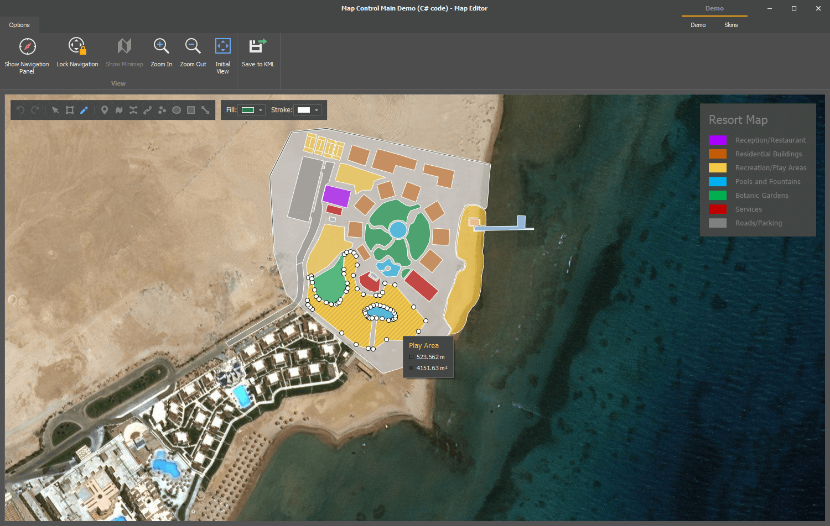Save the map to KML

pos(258,47)
